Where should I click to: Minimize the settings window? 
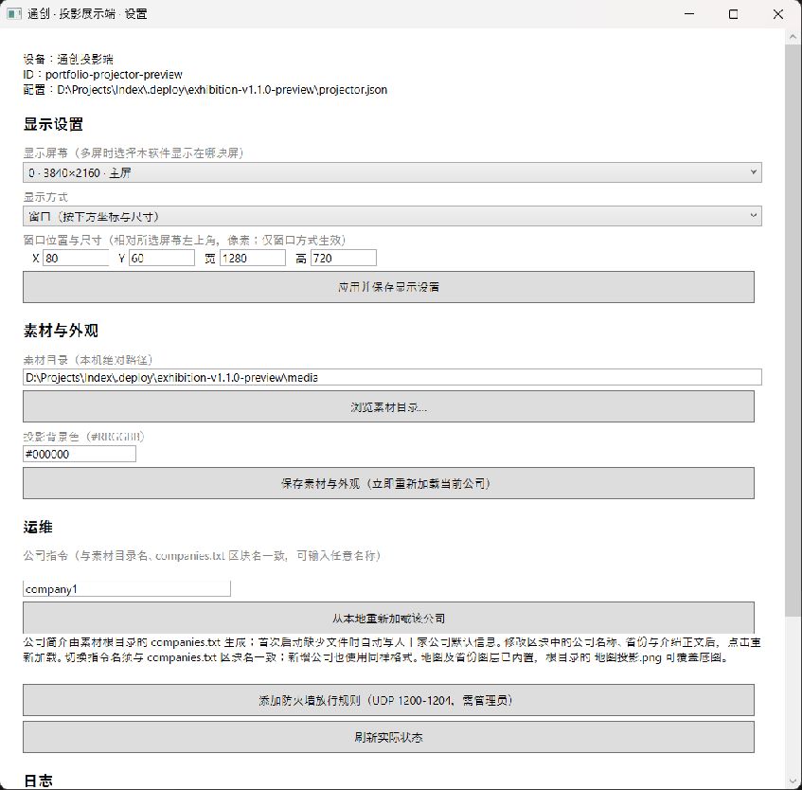click(x=689, y=14)
